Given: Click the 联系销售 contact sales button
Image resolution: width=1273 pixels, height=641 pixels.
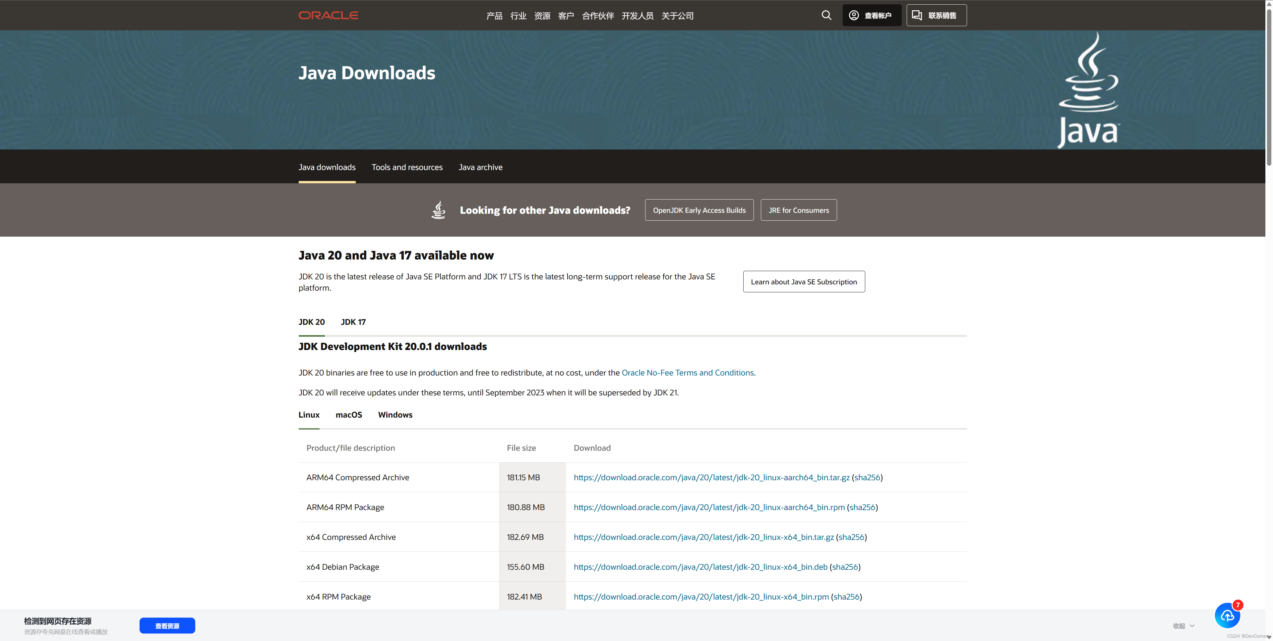Looking at the screenshot, I should tap(937, 15).
